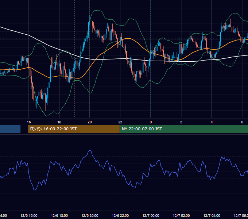The width and height of the screenshot is (248, 219).
Task: Click the 12/6 16:00 date label
Action: point(29,216)
